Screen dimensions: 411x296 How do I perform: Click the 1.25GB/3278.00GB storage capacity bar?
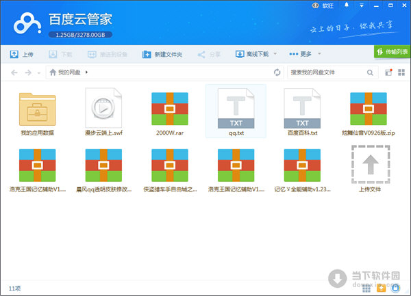pos(80,35)
